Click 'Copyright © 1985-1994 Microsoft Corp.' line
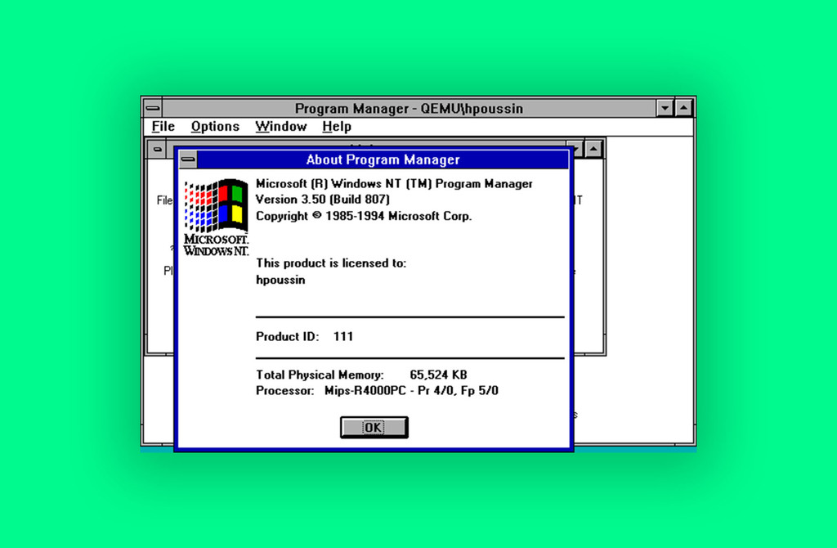The height and width of the screenshot is (548, 837). click(364, 216)
